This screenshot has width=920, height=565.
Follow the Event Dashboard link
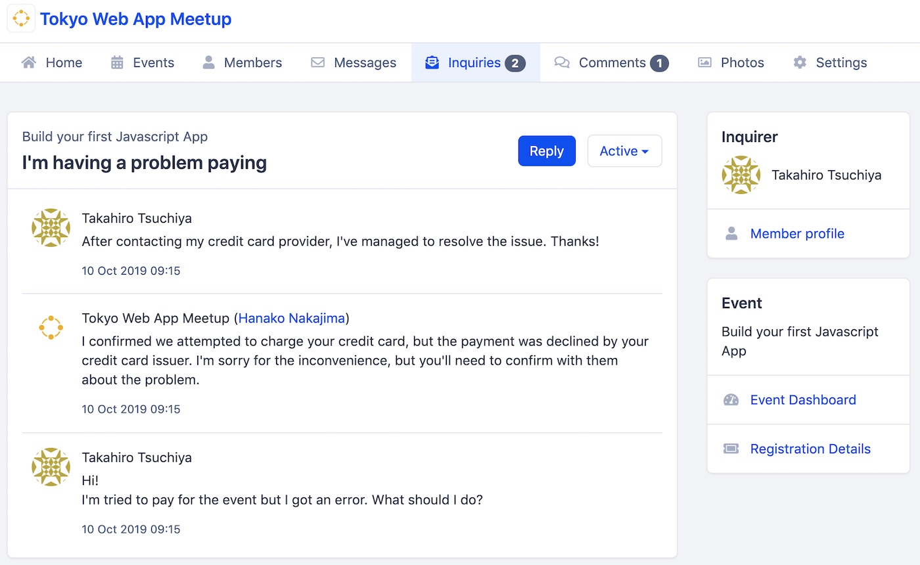point(803,400)
